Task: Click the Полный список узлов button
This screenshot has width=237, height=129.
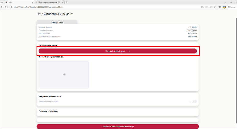Action: 118,51
